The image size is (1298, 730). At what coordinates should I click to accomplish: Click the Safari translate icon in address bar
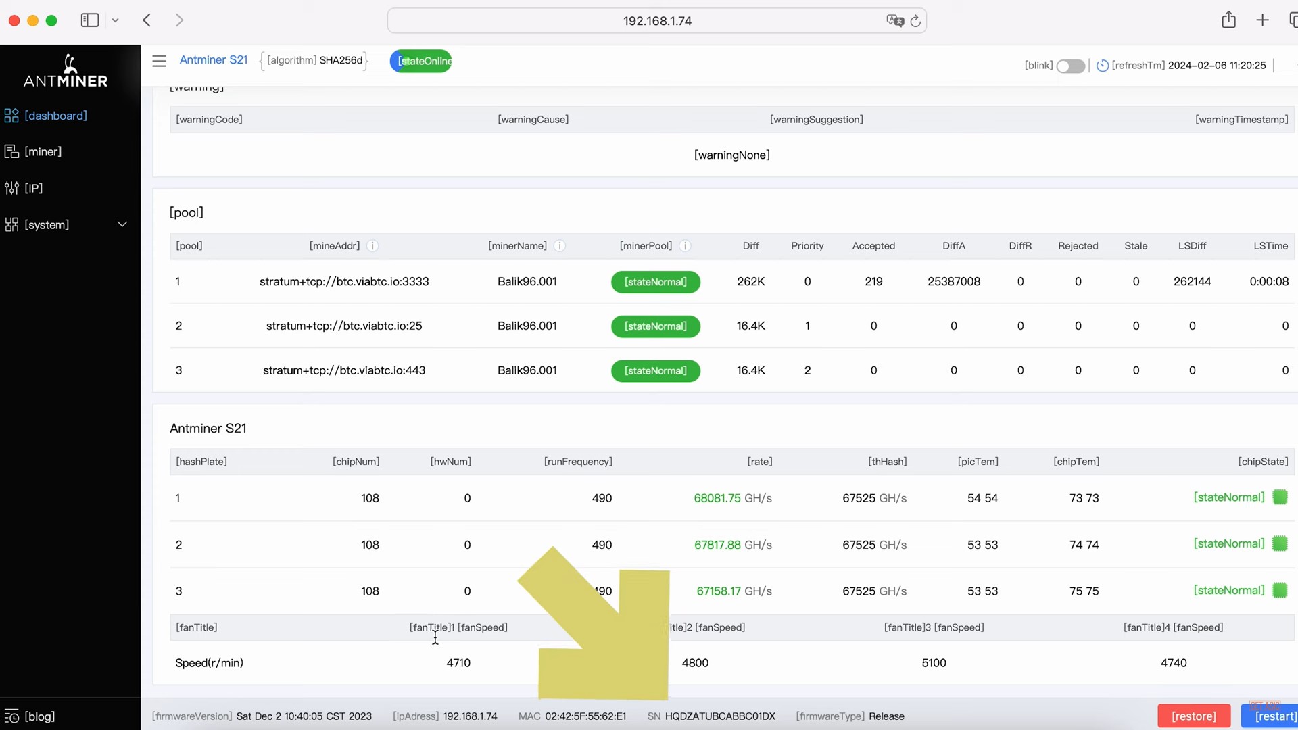pyautogui.click(x=894, y=21)
